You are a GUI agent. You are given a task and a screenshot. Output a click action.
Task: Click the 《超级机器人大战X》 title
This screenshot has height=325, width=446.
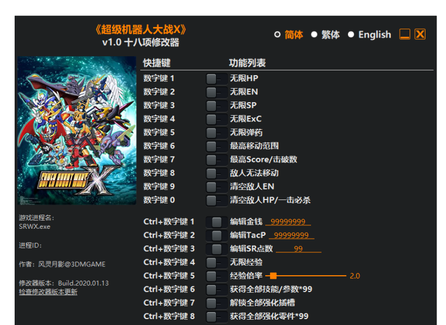pyautogui.click(x=141, y=29)
